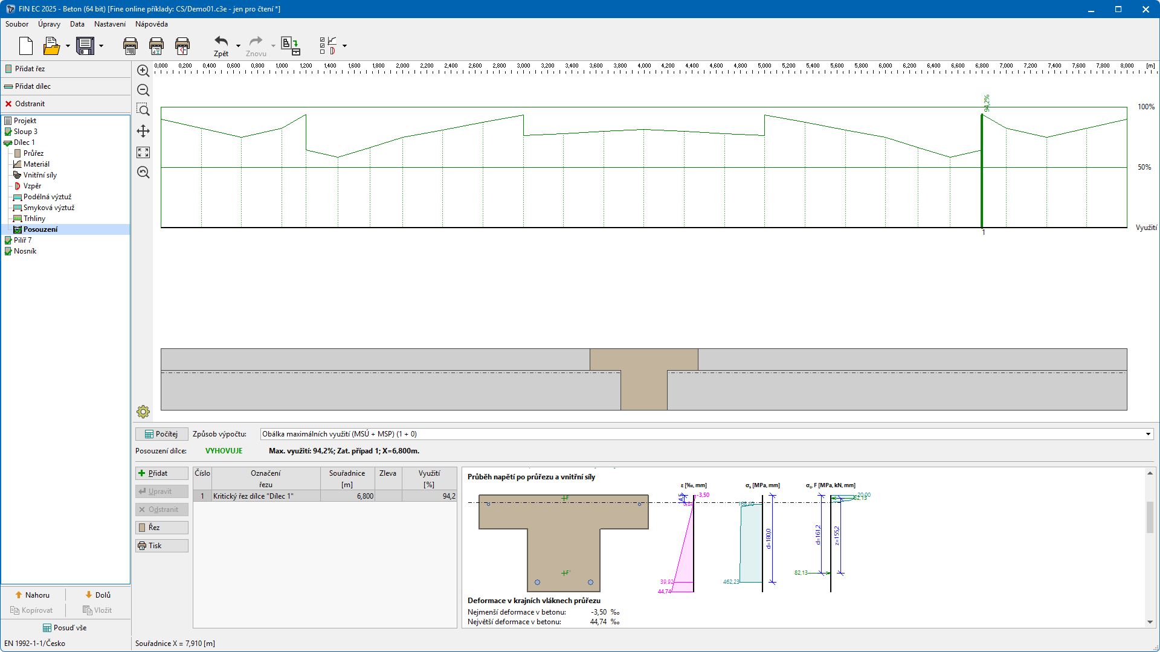Activate the pan move tool
Image resolution: width=1160 pixels, height=652 pixels.
143,131
